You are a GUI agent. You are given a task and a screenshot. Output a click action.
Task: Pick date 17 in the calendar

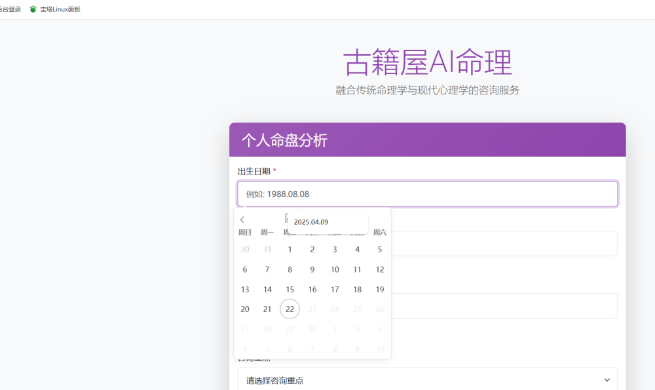click(x=335, y=289)
